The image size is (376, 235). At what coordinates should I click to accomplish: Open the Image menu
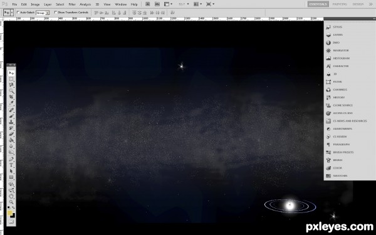35,4
